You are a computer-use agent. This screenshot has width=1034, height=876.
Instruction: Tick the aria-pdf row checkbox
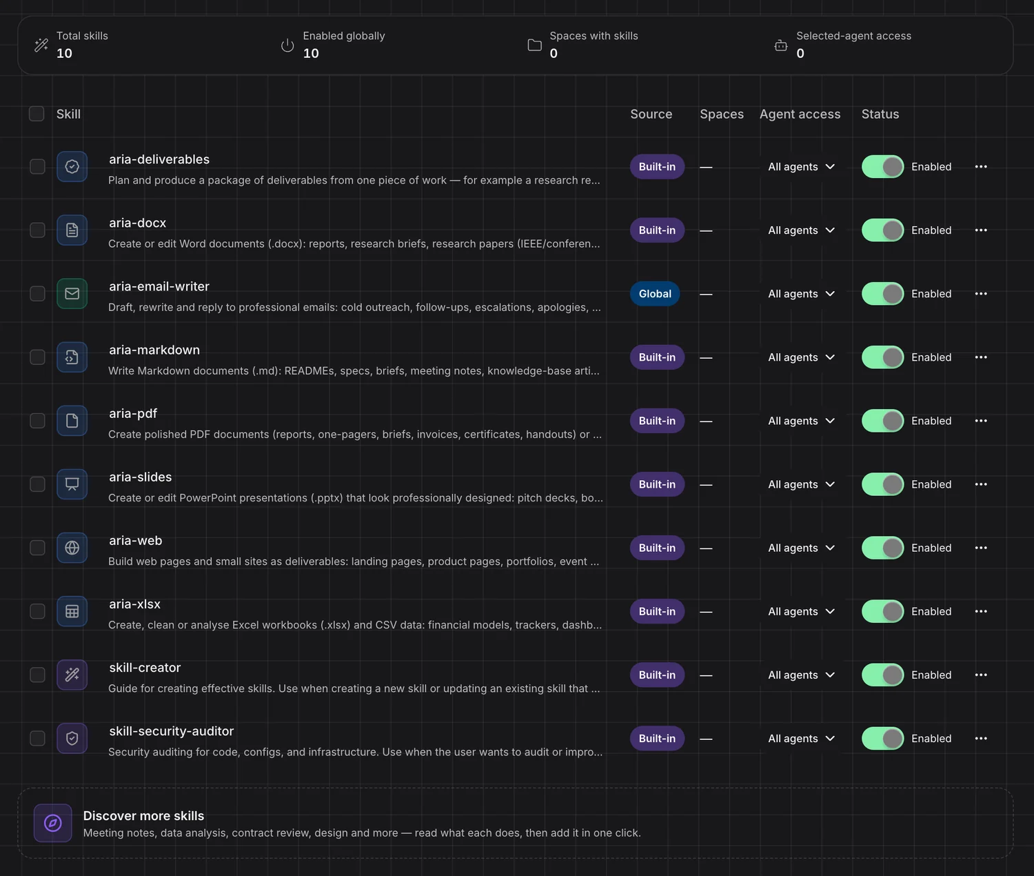click(x=37, y=421)
